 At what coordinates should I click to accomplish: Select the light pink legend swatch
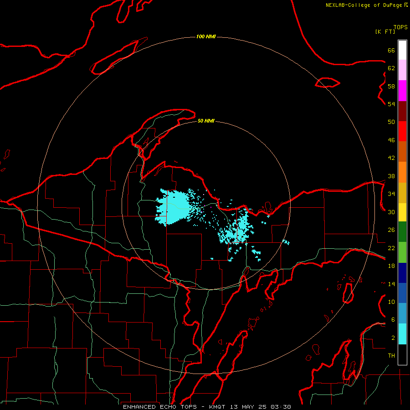pyautogui.click(x=402, y=70)
